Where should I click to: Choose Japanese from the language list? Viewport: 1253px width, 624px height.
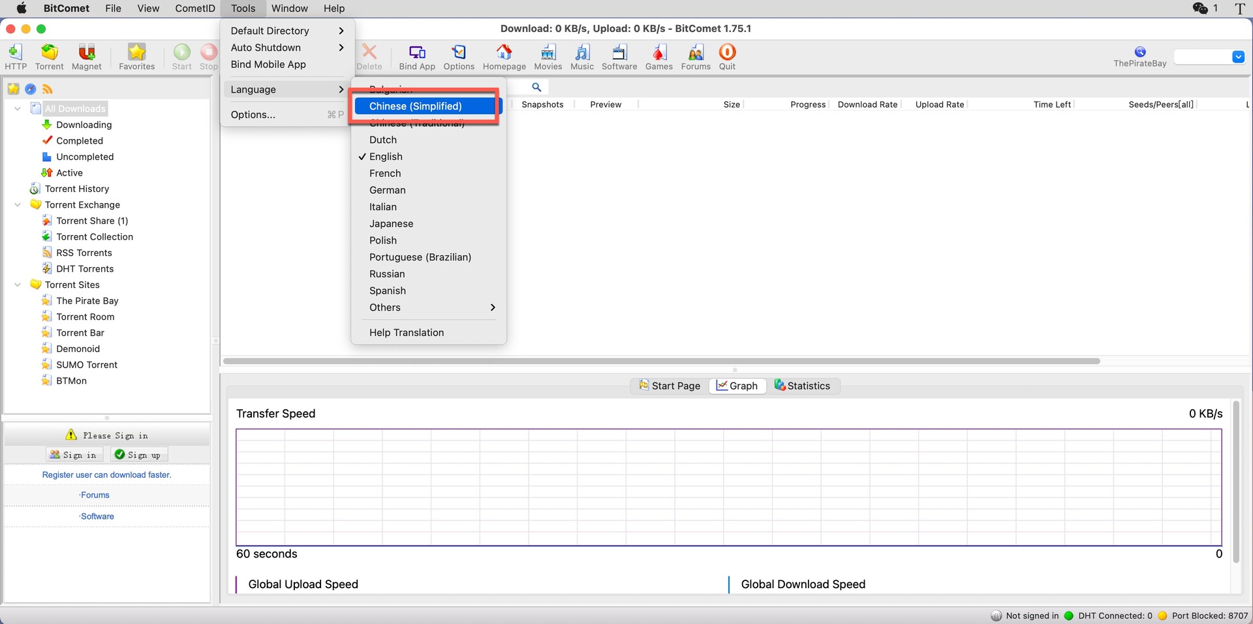429,224
